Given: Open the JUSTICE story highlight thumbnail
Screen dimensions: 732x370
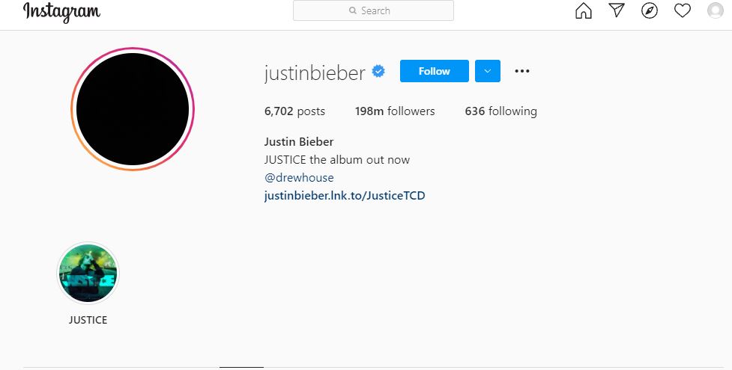Looking at the screenshot, I should pos(88,273).
